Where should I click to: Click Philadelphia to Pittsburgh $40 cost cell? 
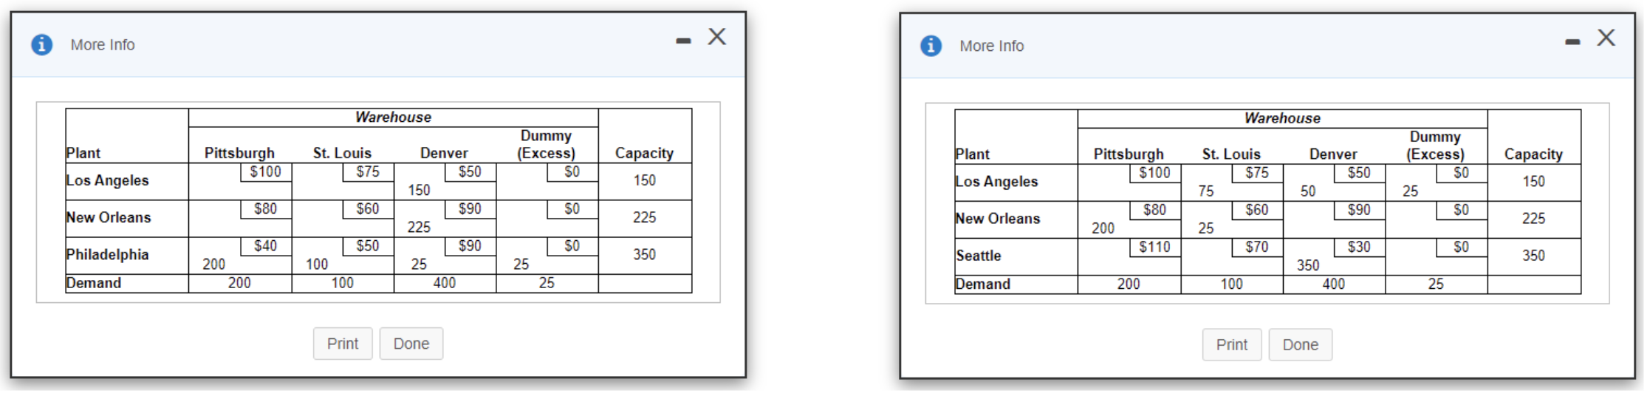pyautogui.click(x=266, y=246)
